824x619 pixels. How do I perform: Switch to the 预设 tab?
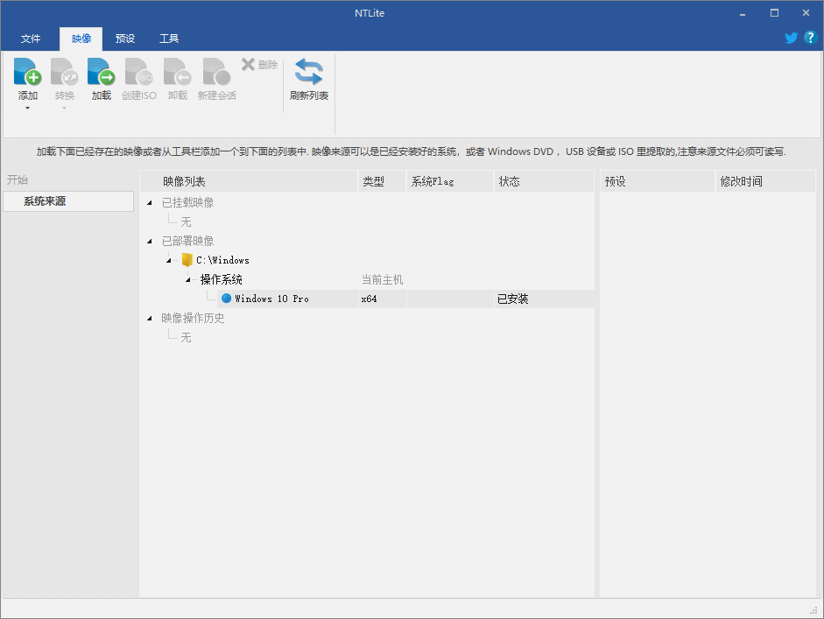124,38
